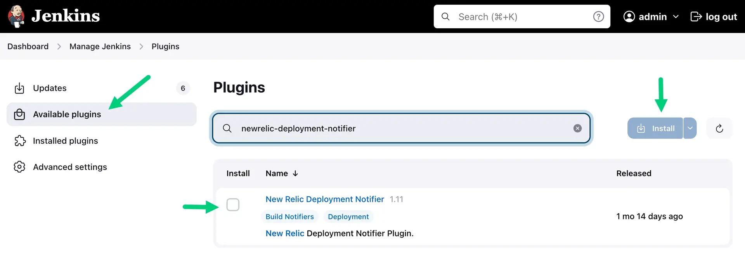Go to Installed plugins
This screenshot has height=258, width=745.
(65, 141)
